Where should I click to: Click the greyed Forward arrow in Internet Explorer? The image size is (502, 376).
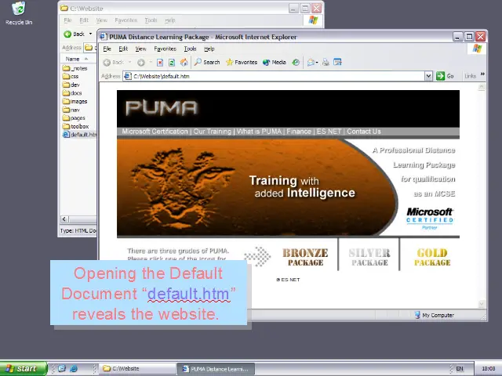141,63
